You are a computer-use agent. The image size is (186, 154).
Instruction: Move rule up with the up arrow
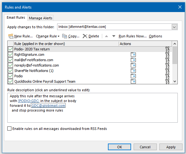click(x=107, y=36)
